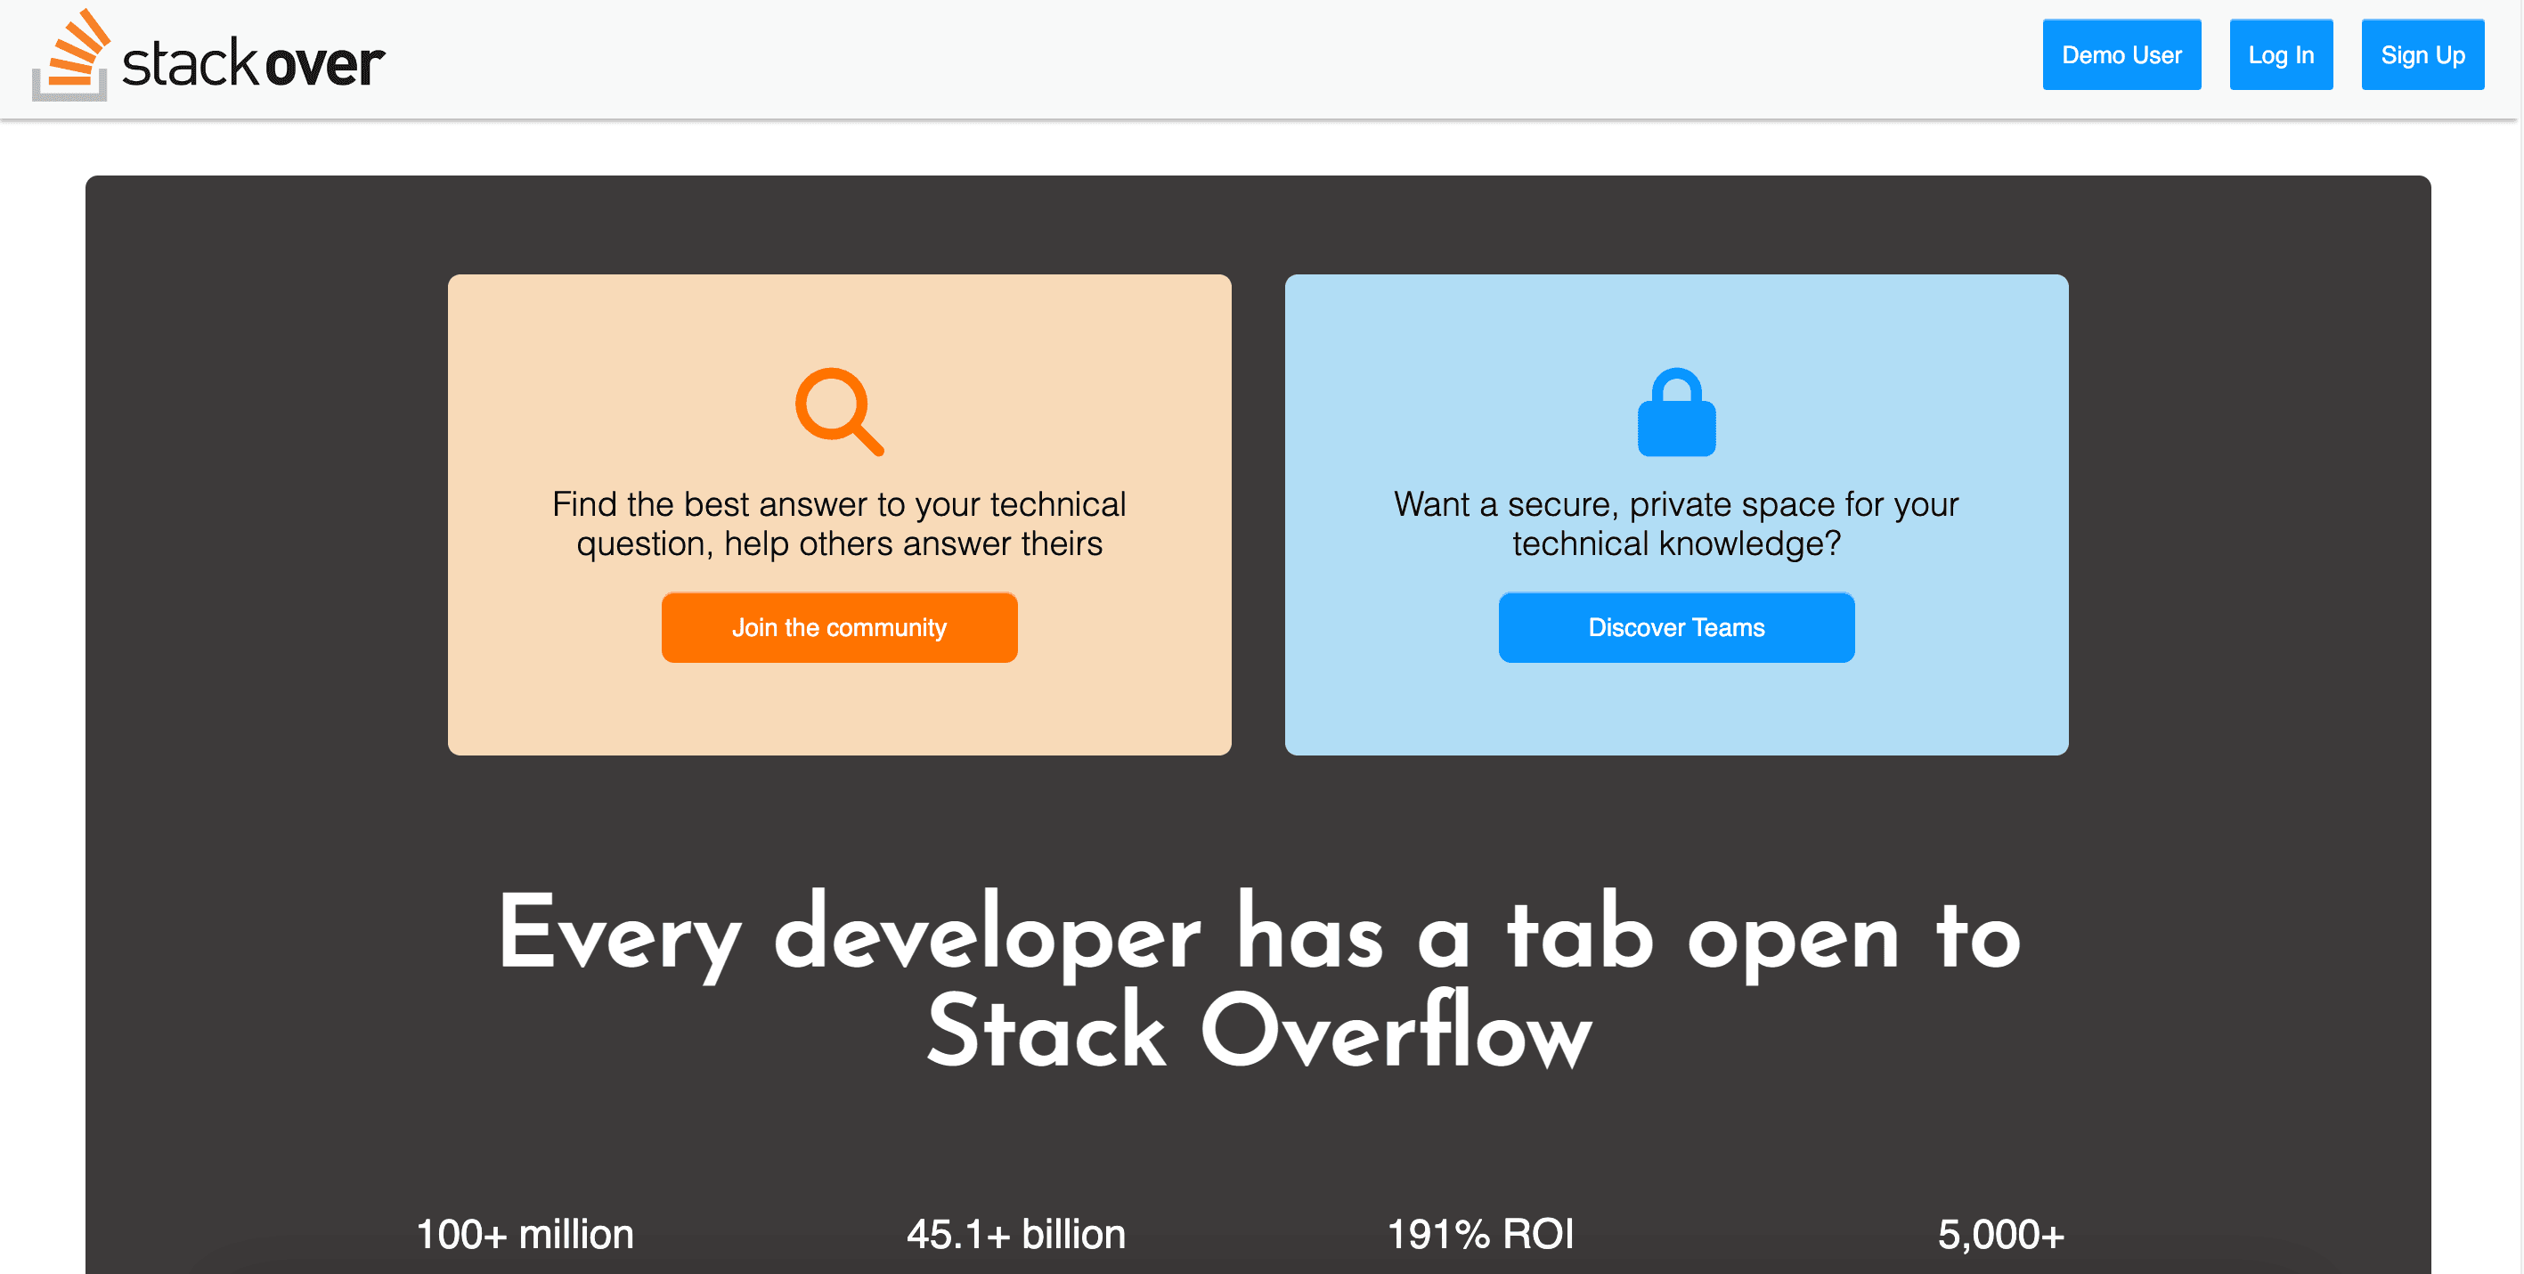Click Join the community button
Viewport: 2524px width, 1274px height.
(x=840, y=627)
